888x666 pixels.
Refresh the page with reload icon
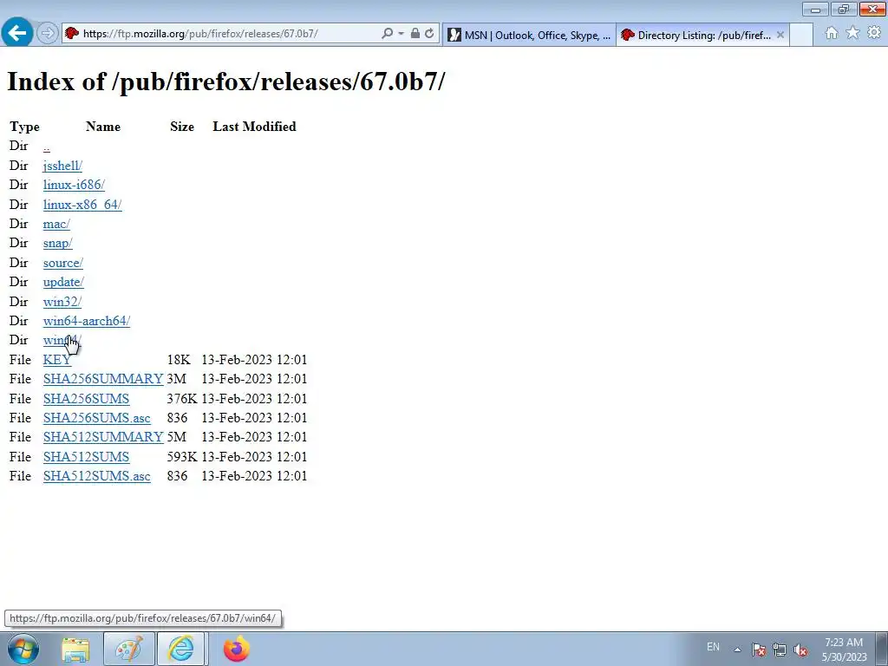click(x=430, y=34)
